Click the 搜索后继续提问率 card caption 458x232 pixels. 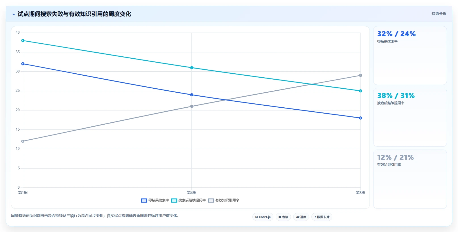(391, 103)
